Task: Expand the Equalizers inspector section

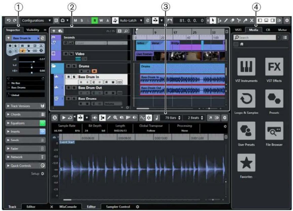Action: click(x=26, y=123)
